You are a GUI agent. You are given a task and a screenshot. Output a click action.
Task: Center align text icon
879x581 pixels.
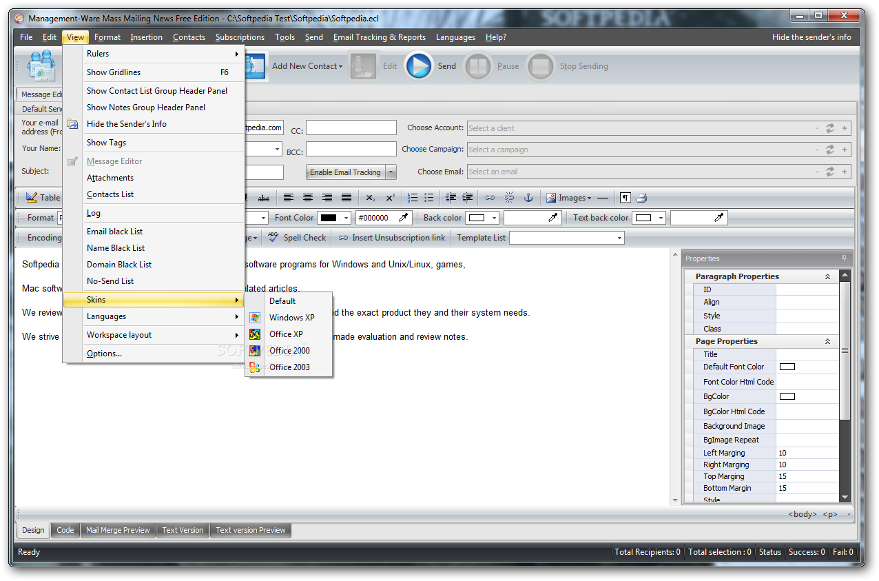[308, 198]
